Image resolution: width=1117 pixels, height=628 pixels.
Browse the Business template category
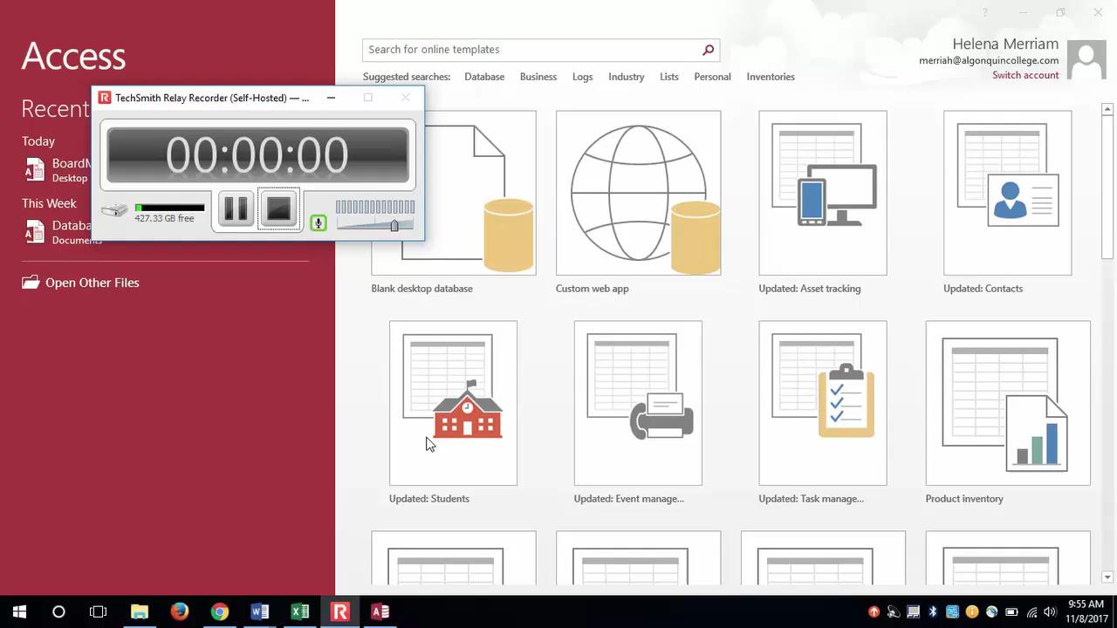pyautogui.click(x=538, y=77)
